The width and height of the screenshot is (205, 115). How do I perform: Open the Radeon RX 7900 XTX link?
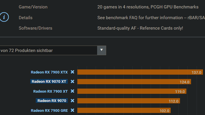point(49,72)
